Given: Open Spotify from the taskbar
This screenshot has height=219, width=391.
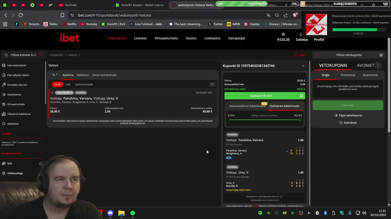Looking at the screenshot, I should point(133,213).
